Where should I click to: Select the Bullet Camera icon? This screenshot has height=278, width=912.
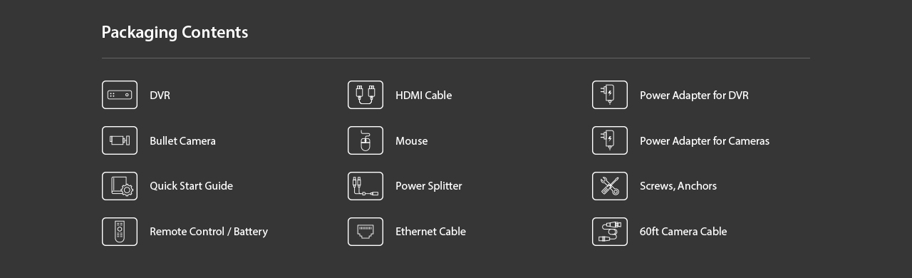click(120, 140)
